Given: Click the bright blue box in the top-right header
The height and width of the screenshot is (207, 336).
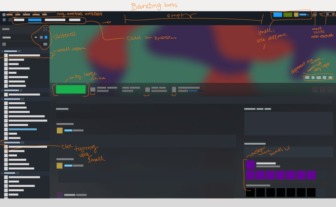Looking at the screenshot, I should tap(278, 15).
